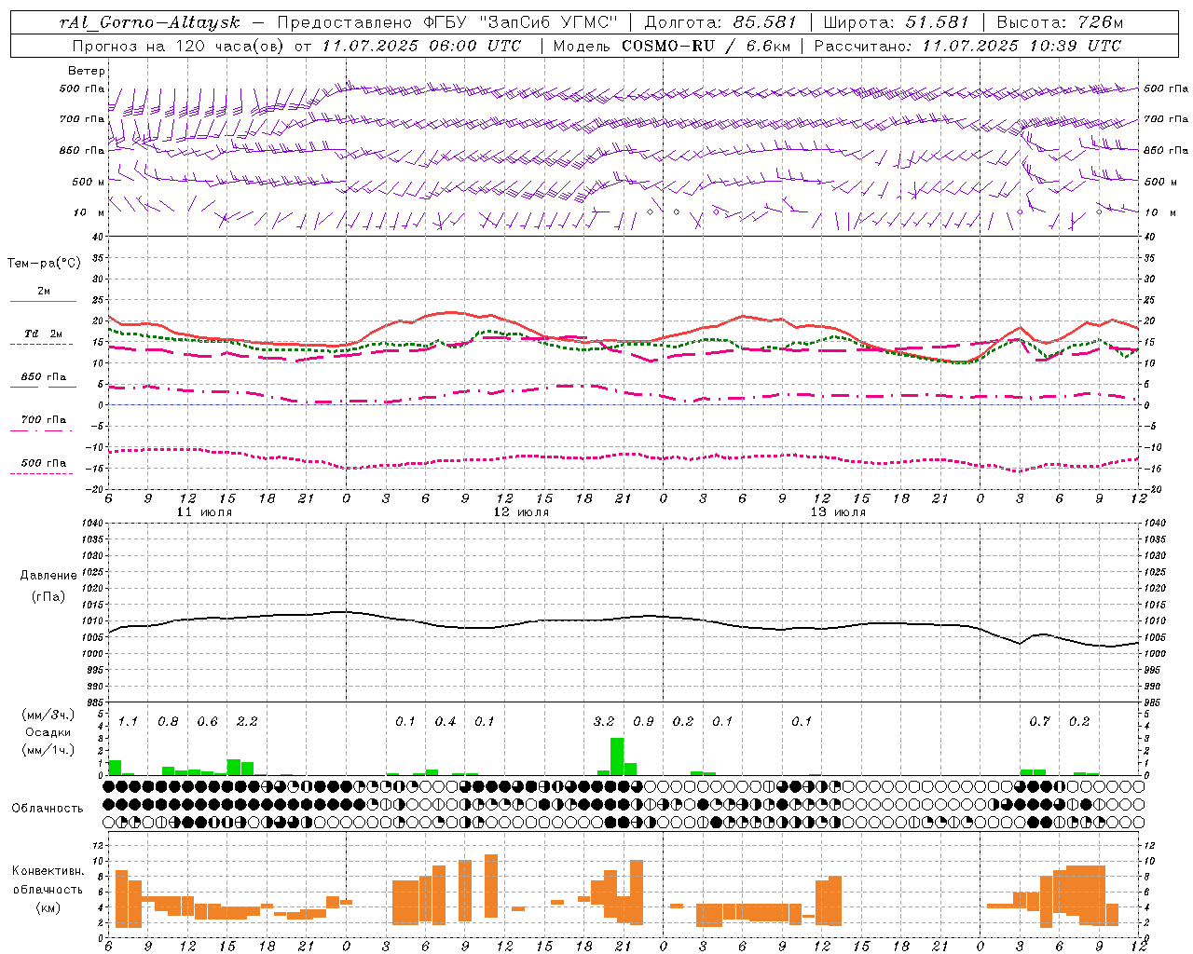Click the model label 'COSMO-RU / 6.6км'
Image resolution: width=1193 pixels, height=954 pixels.
click(x=706, y=46)
